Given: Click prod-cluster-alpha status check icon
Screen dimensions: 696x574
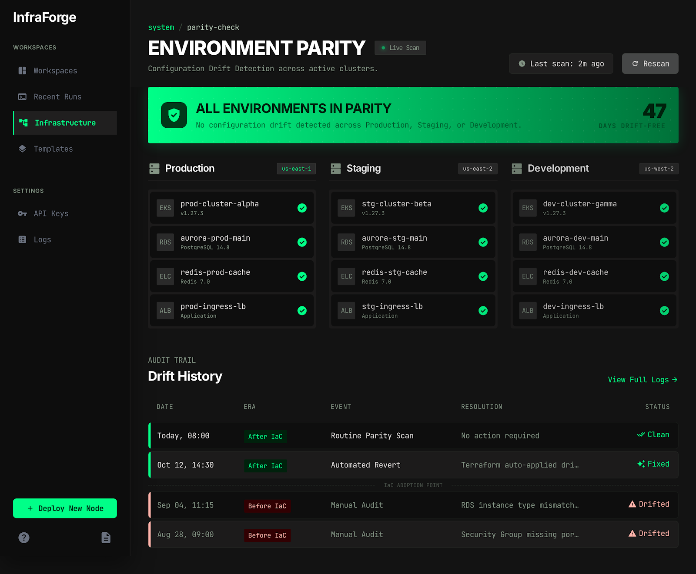Looking at the screenshot, I should pyautogui.click(x=302, y=208).
